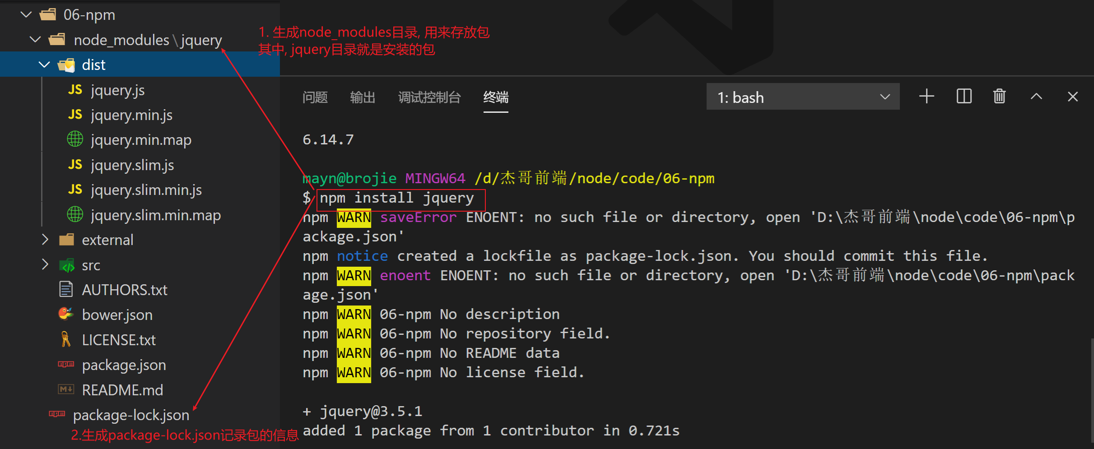Switch to the 问题 tab
Viewport: 1094px width, 449px height.
coord(315,97)
